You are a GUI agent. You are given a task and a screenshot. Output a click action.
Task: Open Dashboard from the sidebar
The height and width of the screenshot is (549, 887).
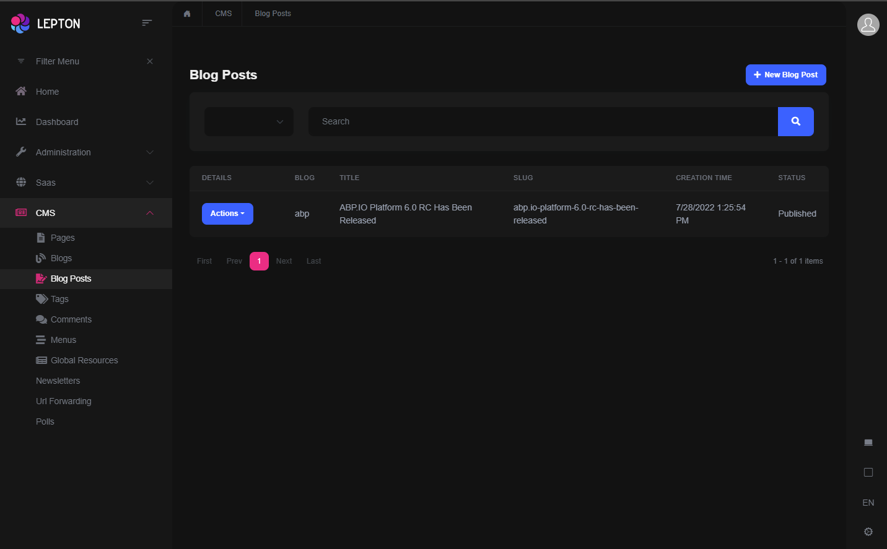(57, 122)
